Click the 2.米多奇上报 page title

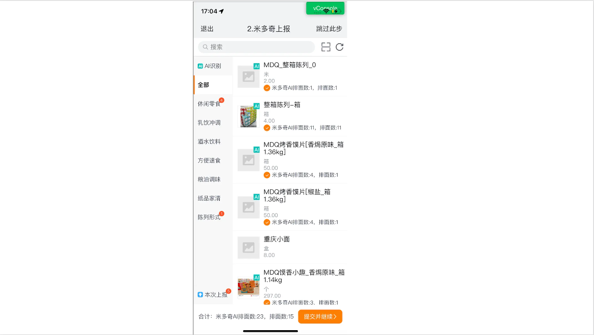click(x=269, y=29)
